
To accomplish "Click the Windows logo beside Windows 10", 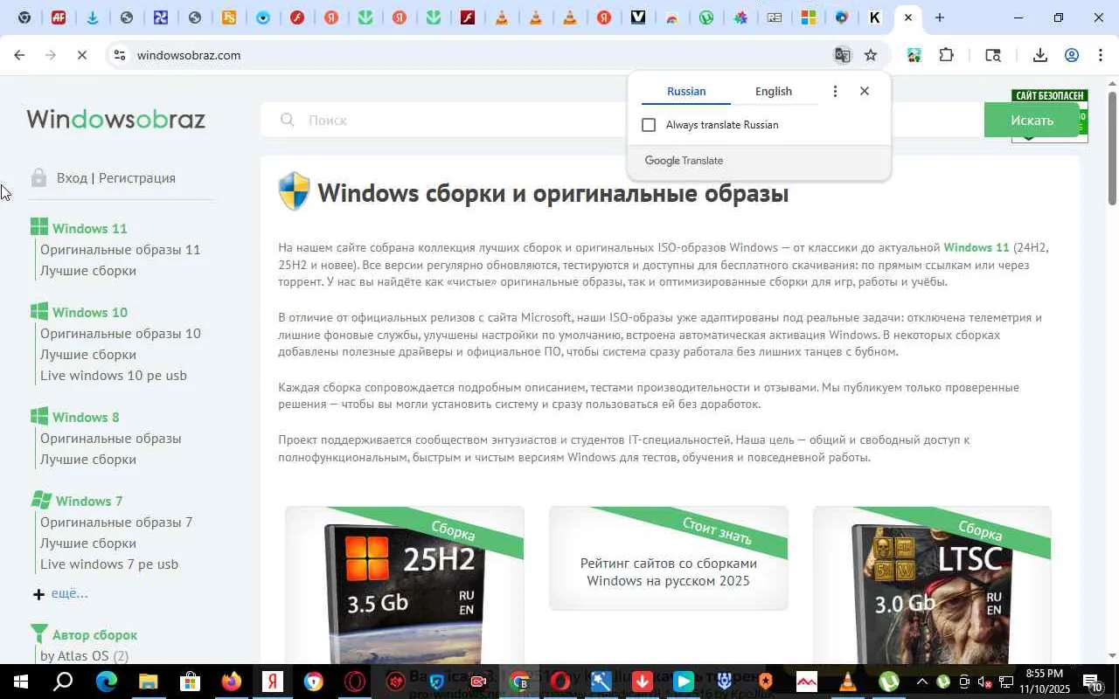I will 39,312.
